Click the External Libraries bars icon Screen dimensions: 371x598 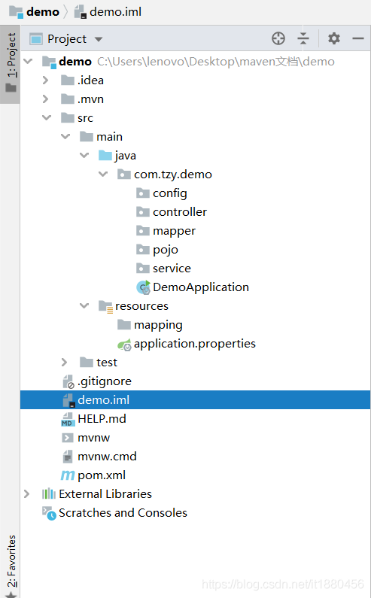click(x=48, y=494)
